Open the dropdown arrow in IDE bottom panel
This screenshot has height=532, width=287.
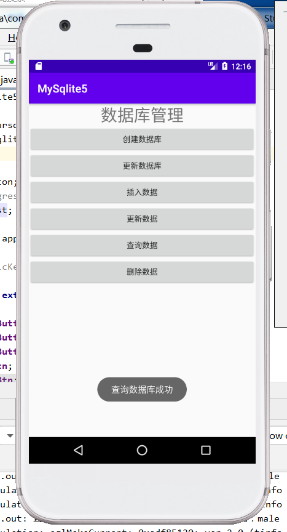click(x=10, y=436)
